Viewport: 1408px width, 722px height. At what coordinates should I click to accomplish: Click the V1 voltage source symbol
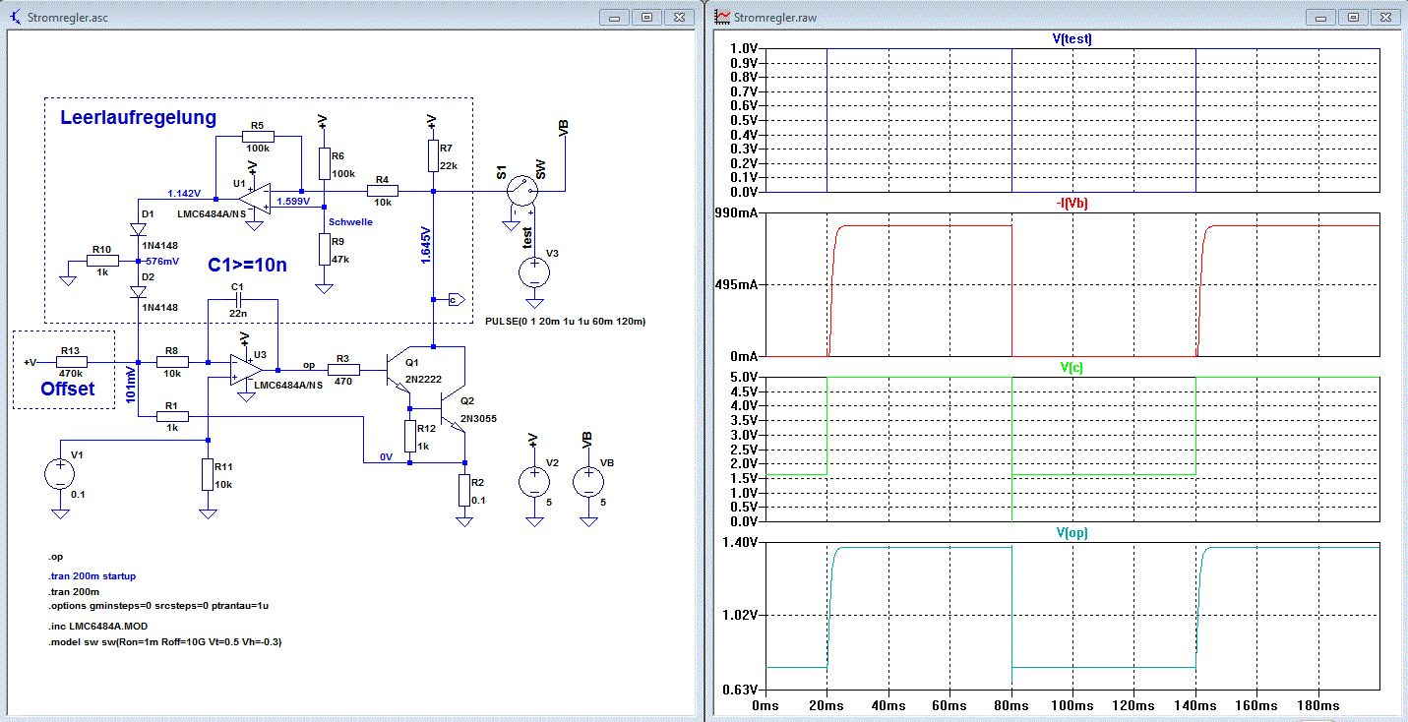click(59, 476)
